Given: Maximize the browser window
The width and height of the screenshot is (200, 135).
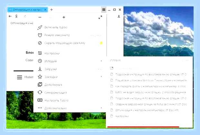Looking at the screenshot, I should pyautogui.click(x=115, y=10).
